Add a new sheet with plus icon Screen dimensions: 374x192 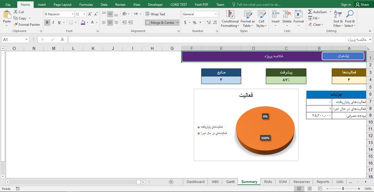point(171,182)
